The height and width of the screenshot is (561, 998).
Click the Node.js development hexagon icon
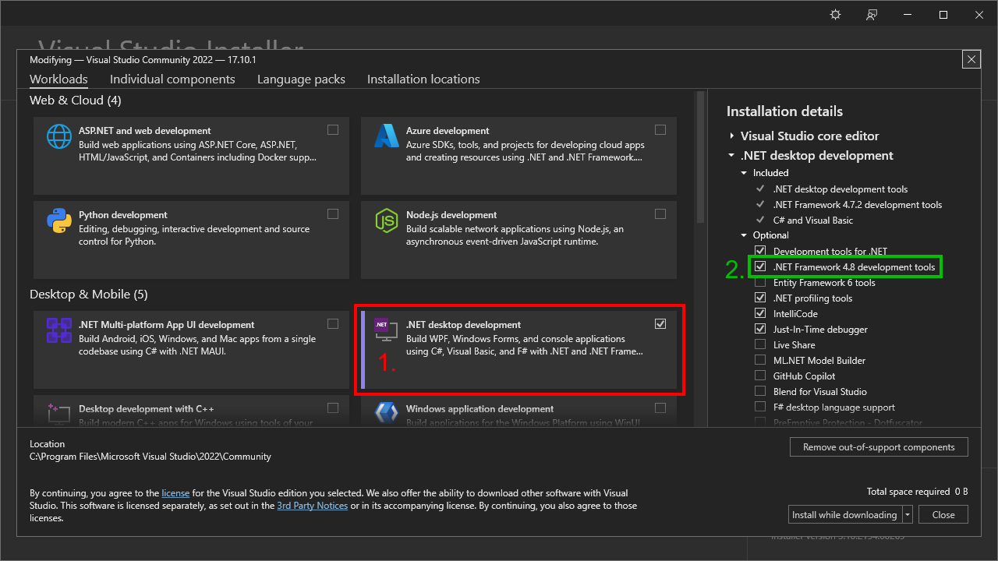click(387, 221)
